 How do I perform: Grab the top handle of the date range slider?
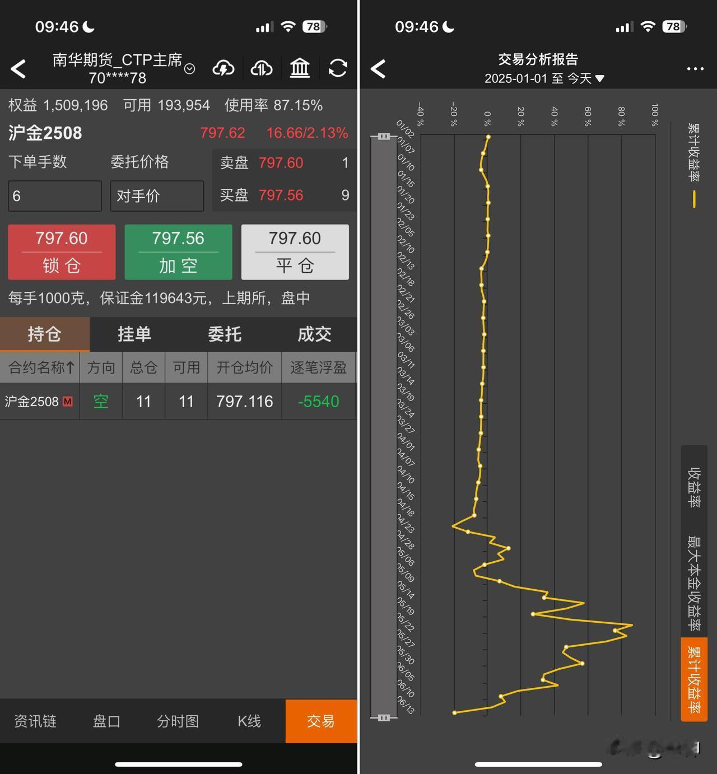click(384, 136)
